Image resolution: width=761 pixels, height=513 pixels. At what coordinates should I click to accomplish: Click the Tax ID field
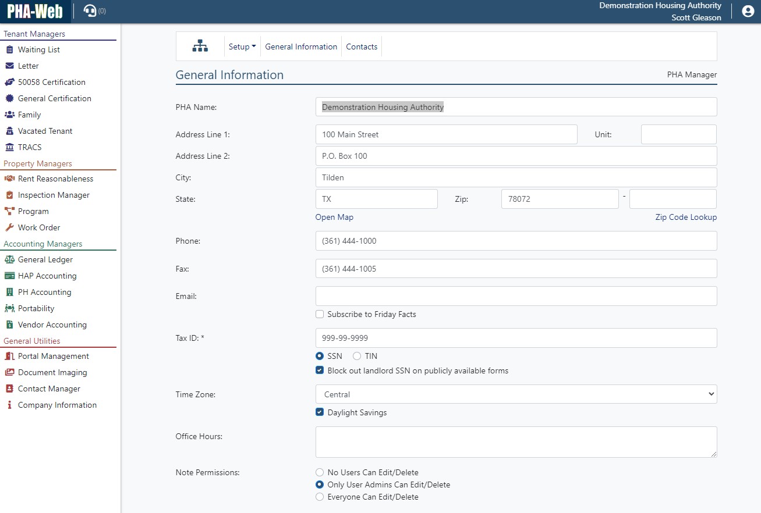click(516, 338)
